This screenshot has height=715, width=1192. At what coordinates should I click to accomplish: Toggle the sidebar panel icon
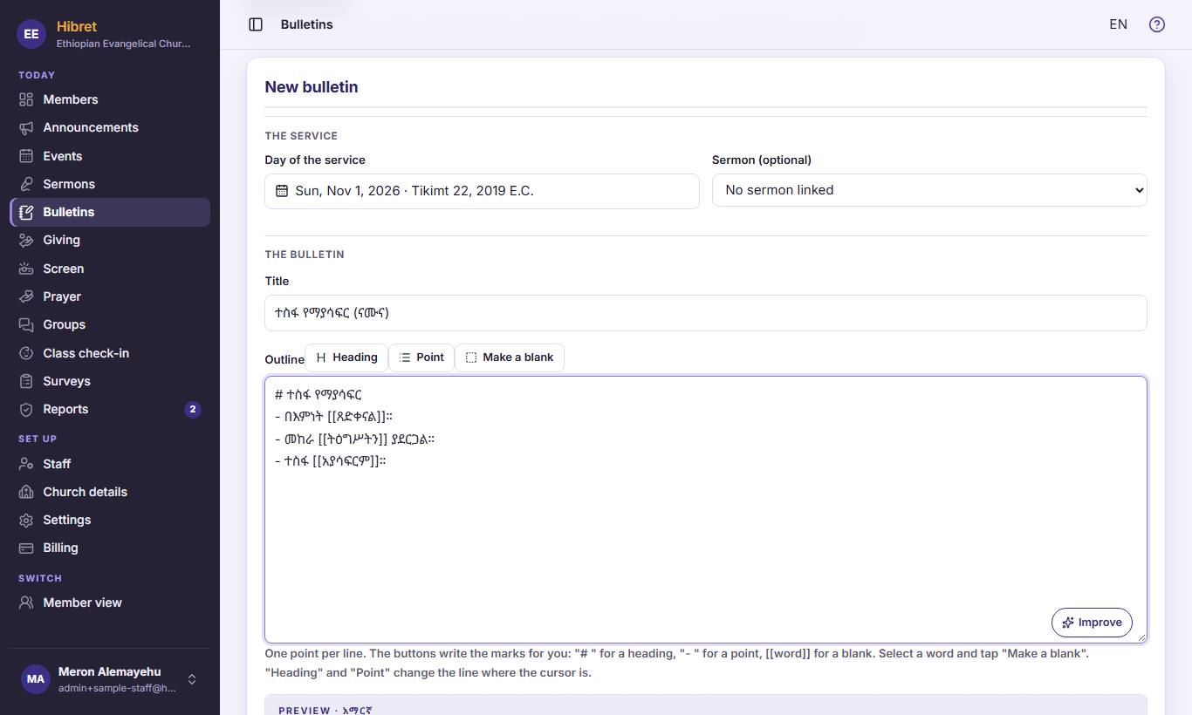click(256, 24)
